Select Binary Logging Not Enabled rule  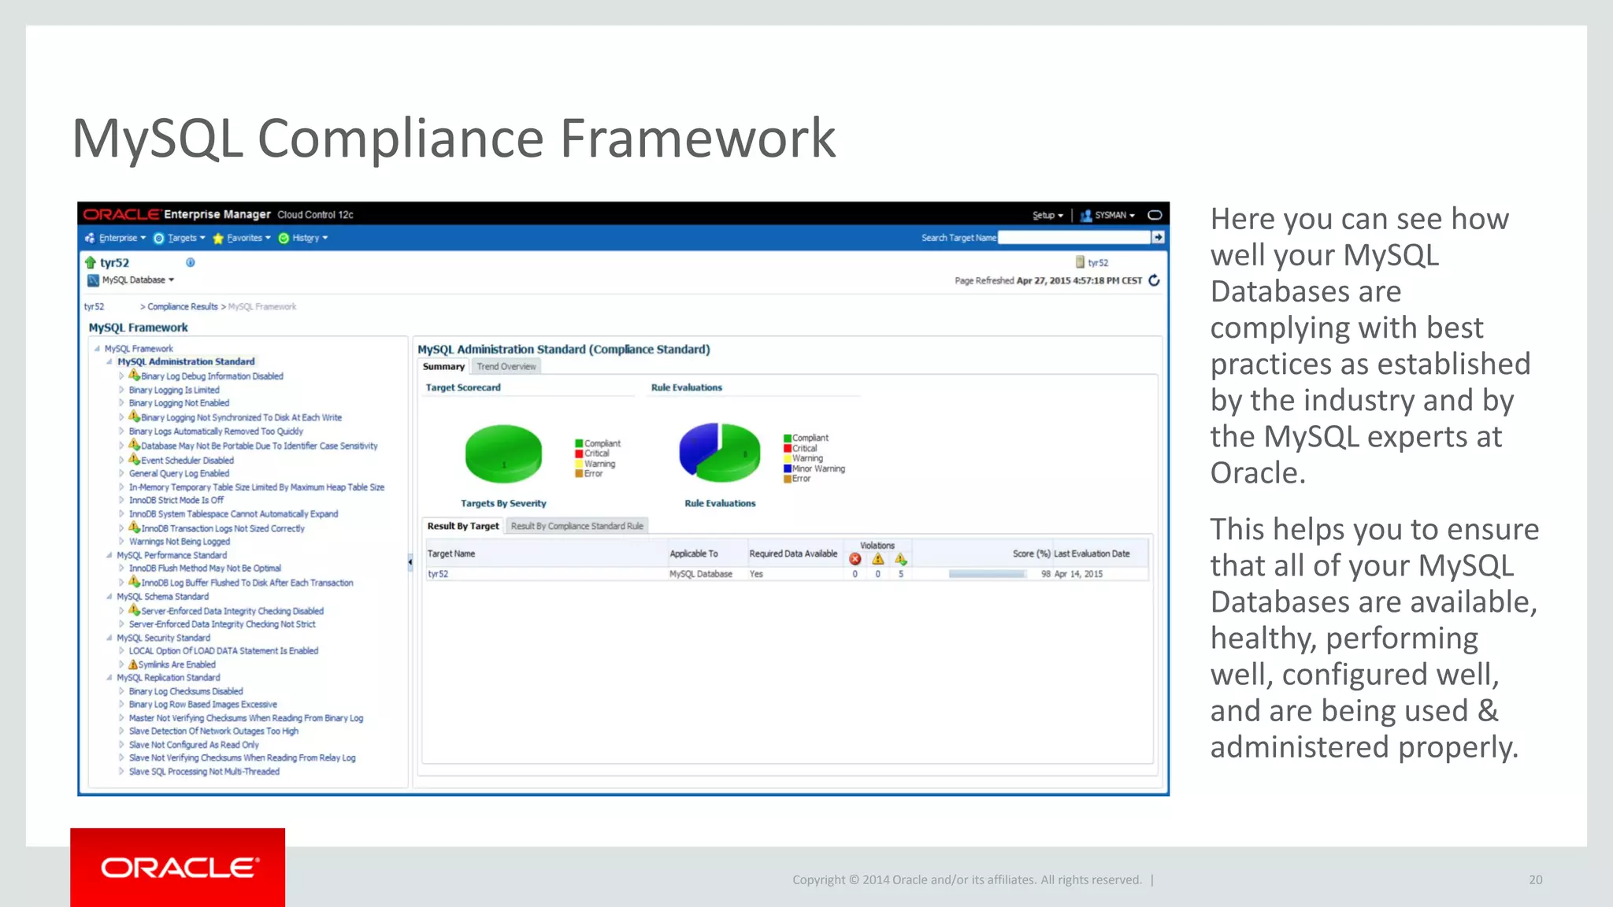coord(179,403)
